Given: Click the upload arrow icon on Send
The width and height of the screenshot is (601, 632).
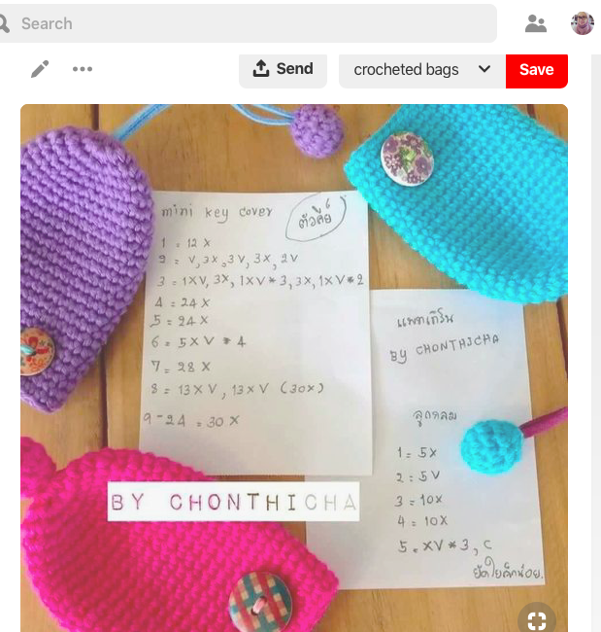Looking at the screenshot, I should coord(261,68).
